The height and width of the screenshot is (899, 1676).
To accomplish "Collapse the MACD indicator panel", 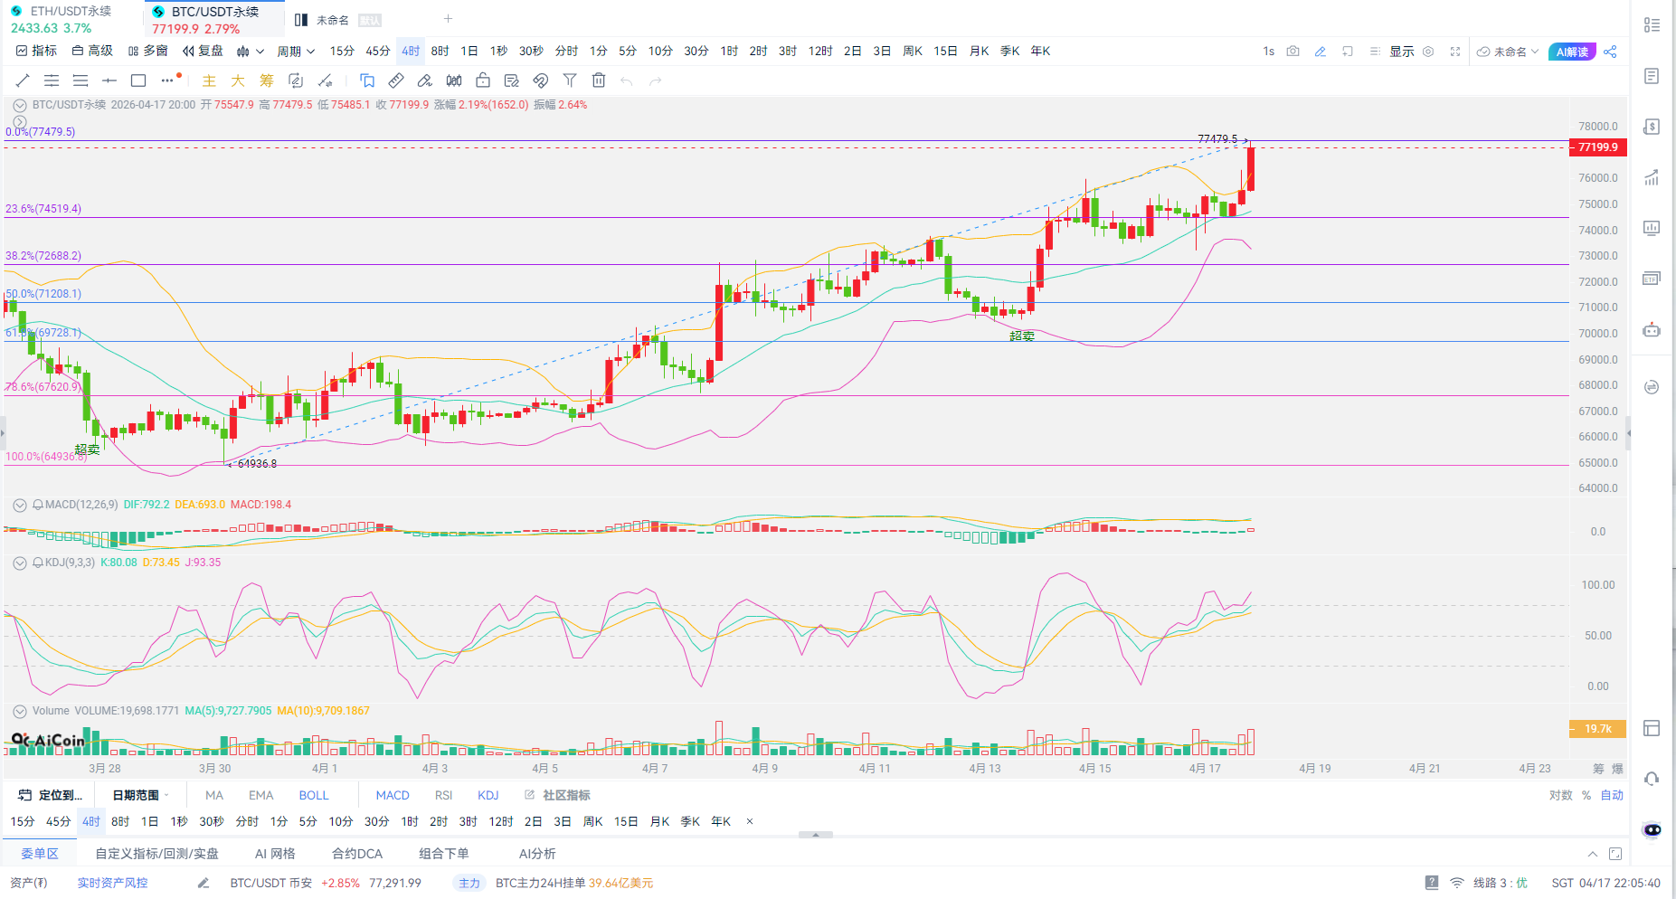I will pyautogui.click(x=20, y=505).
